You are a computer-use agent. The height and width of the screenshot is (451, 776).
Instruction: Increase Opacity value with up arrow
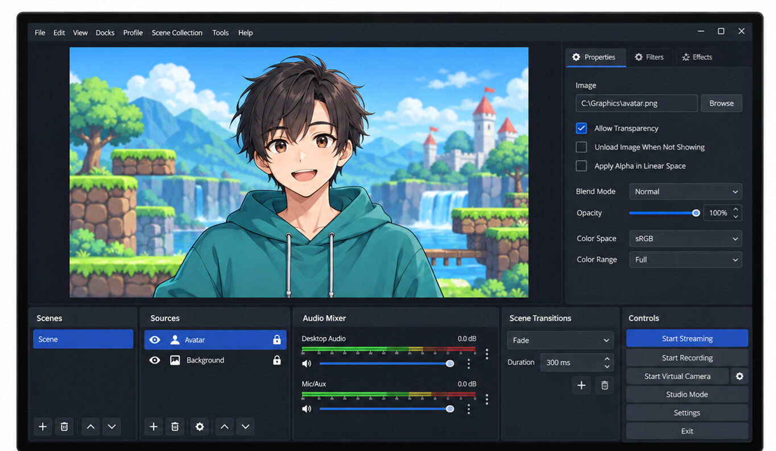[736, 209]
